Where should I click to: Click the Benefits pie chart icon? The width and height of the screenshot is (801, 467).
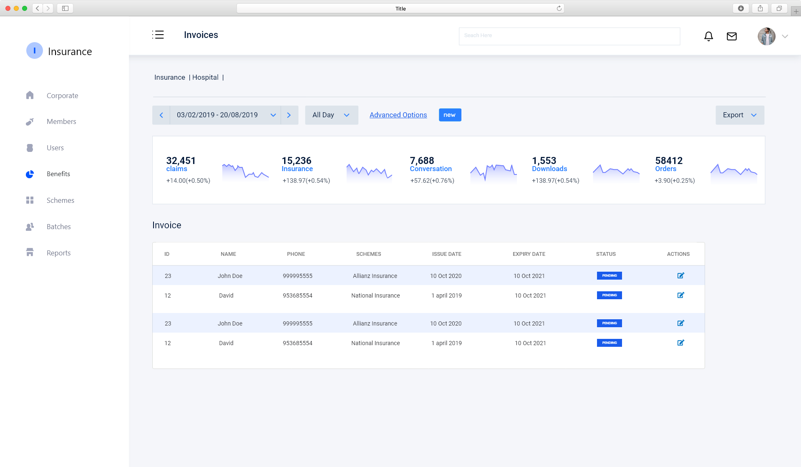(x=30, y=174)
